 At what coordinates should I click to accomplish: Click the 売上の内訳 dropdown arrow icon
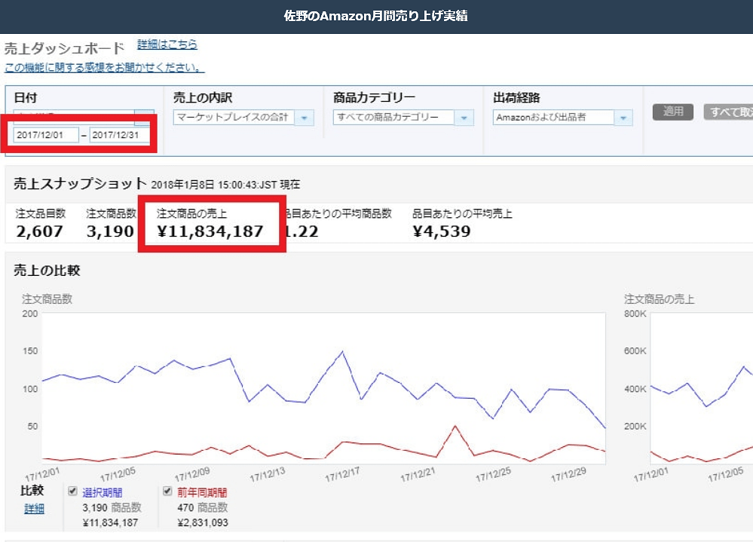tap(305, 118)
